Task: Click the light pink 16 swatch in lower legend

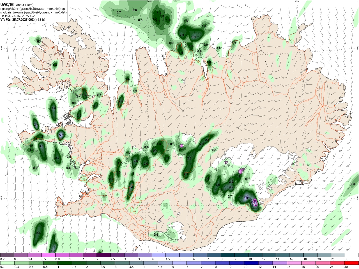Action: 294,263
